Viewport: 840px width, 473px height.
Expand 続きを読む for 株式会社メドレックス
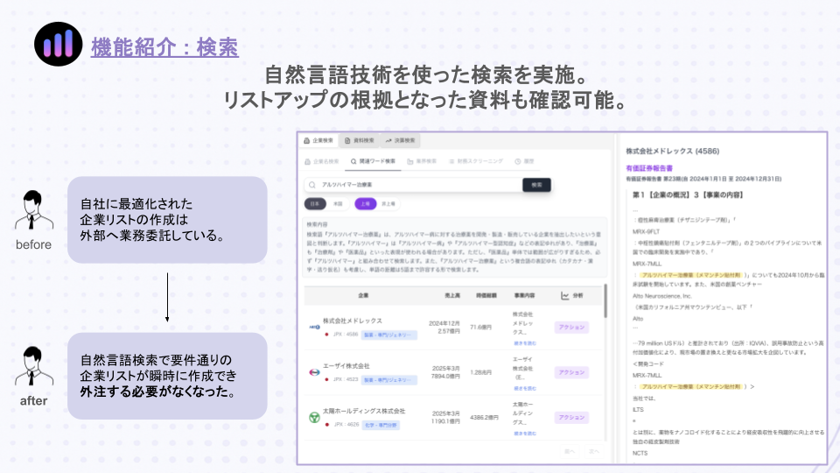[525, 342]
